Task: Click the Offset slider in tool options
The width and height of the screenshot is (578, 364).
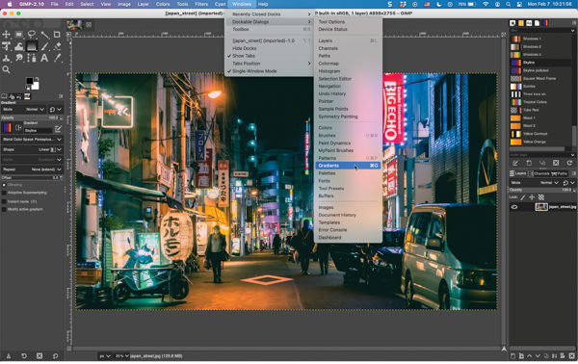Action: click(x=32, y=178)
